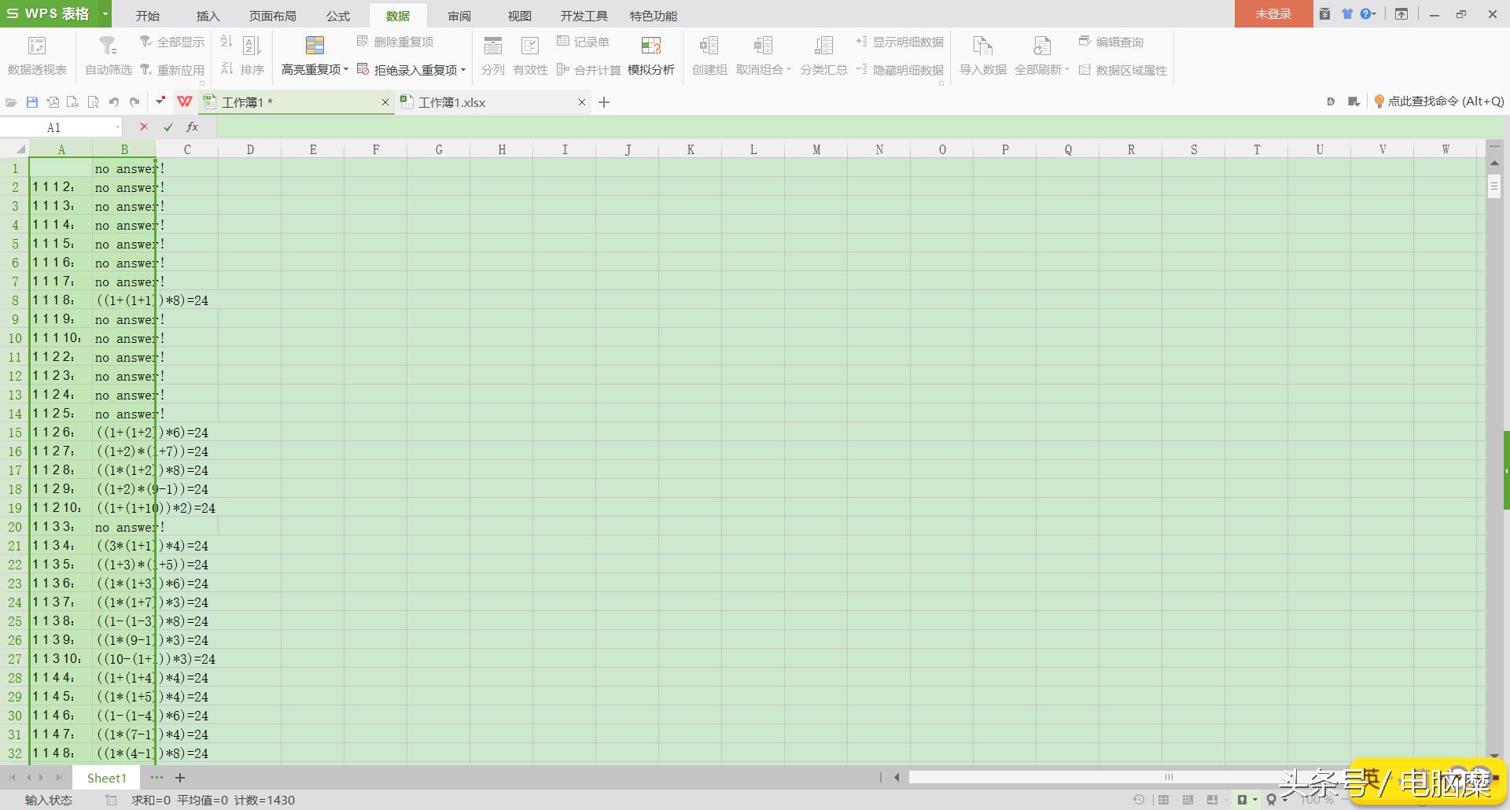Click the 点此查找命令 search command box
Screen dimensions: 1510x810
1438,101
